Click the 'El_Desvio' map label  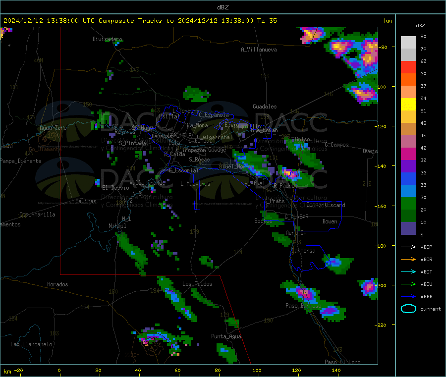pos(115,188)
